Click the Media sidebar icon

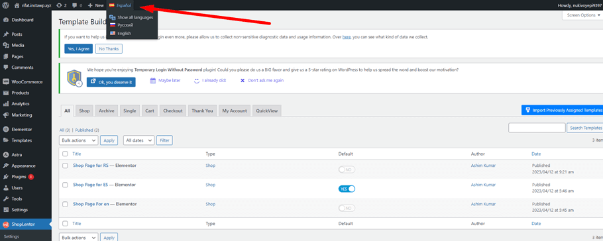pos(6,46)
